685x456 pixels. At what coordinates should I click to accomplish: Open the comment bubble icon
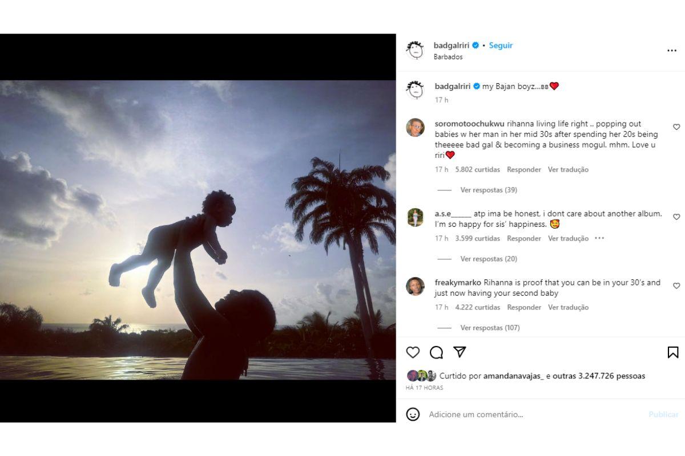(436, 352)
